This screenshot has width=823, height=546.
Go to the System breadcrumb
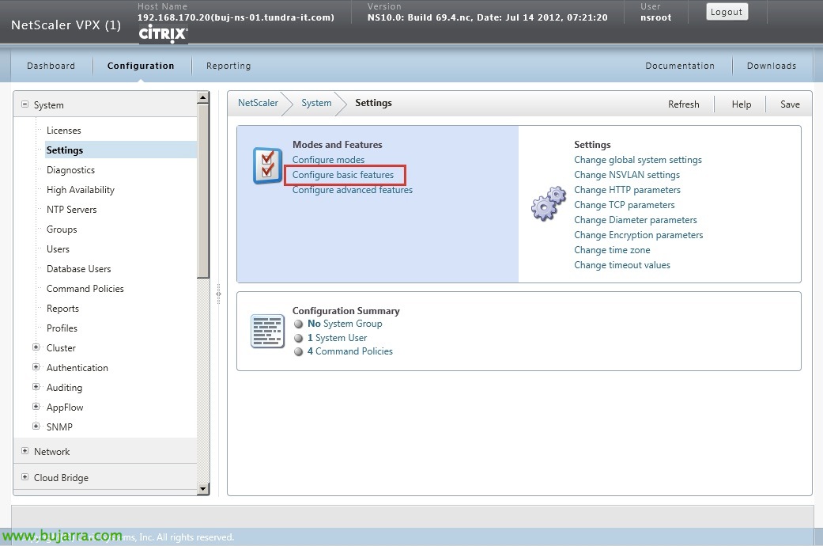click(316, 102)
